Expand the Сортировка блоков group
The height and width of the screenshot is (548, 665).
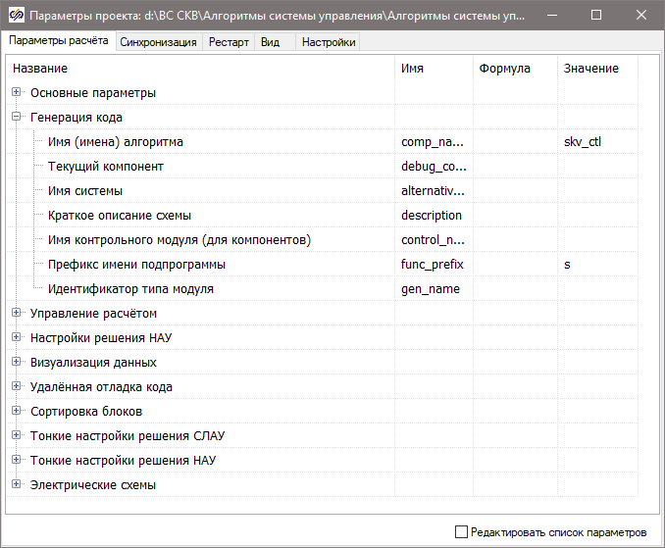tap(17, 411)
